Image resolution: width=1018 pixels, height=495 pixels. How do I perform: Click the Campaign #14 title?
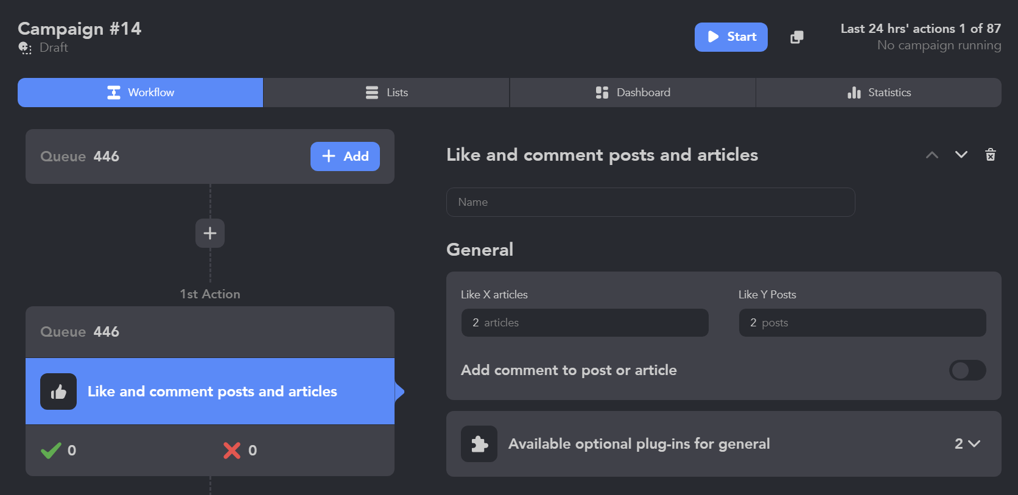80,29
